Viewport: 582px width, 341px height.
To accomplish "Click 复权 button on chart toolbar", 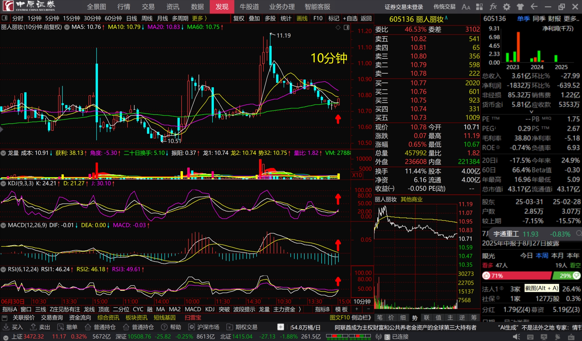I will click(239, 18).
